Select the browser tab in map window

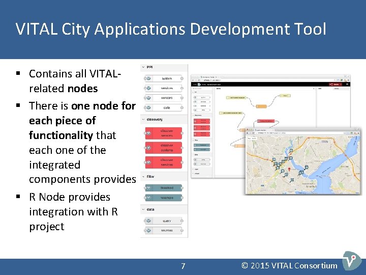(x=264, y=130)
